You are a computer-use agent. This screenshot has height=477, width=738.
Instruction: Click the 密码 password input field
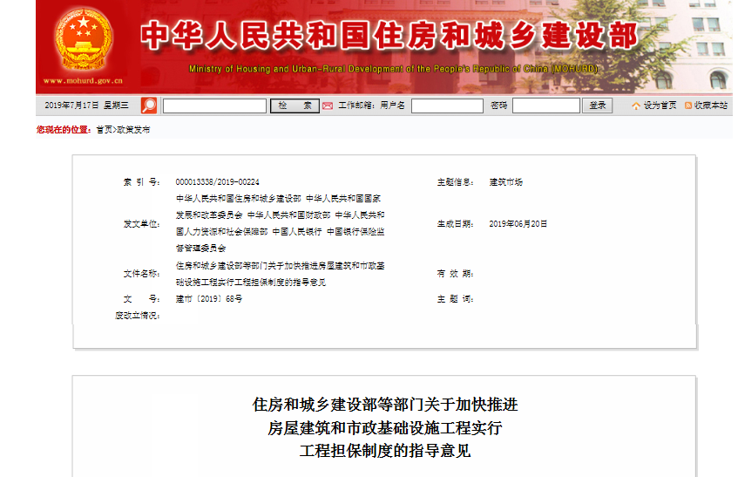545,106
